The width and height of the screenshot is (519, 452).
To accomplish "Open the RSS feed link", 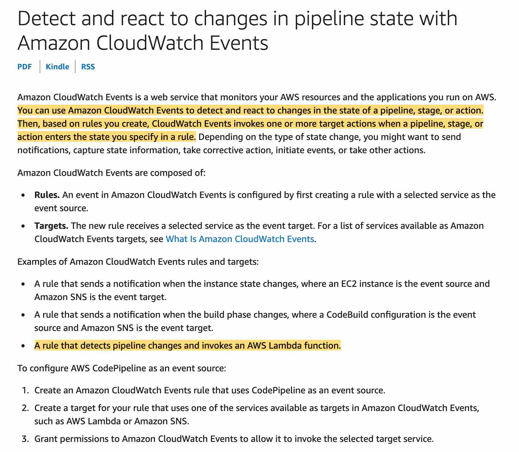I will click(x=88, y=67).
